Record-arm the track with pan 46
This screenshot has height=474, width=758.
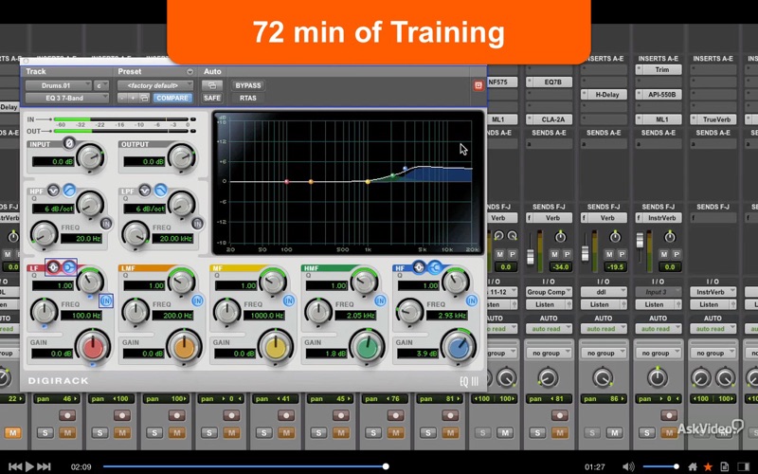(67, 415)
